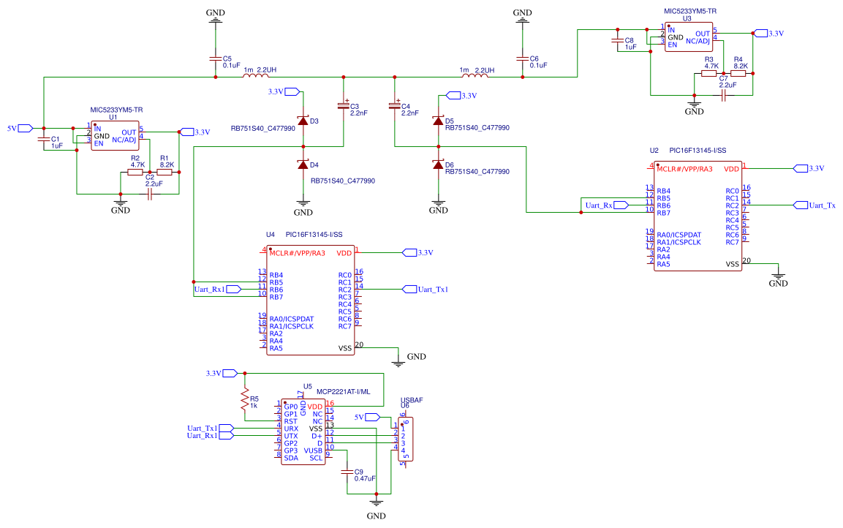Click polarized capacitor C3 symbol
Viewport: 843px width, 528px height.
click(x=344, y=105)
